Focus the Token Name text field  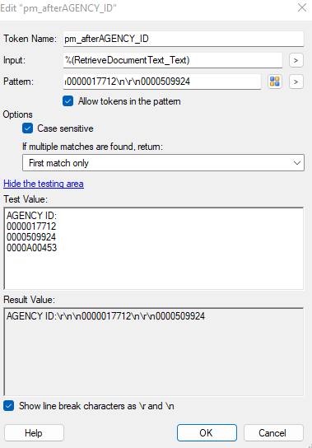[x=184, y=39]
